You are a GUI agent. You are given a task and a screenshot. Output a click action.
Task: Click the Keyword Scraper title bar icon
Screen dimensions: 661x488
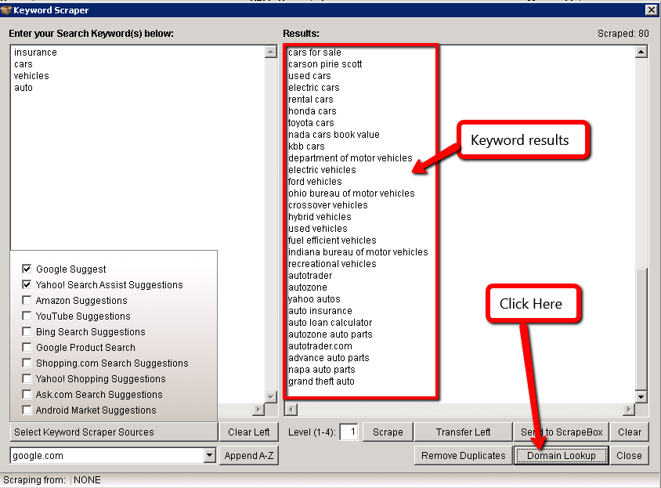[6, 10]
